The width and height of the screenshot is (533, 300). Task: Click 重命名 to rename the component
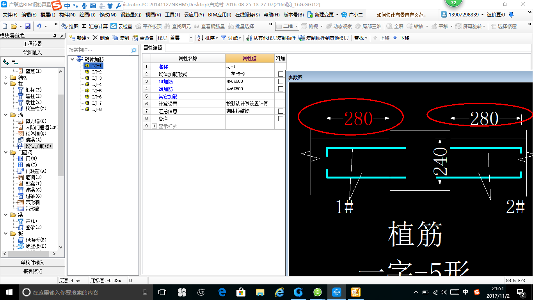(x=143, y=38)
